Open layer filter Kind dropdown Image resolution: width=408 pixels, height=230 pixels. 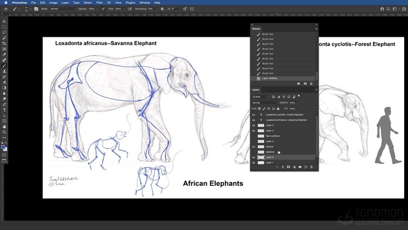point(261,97)
